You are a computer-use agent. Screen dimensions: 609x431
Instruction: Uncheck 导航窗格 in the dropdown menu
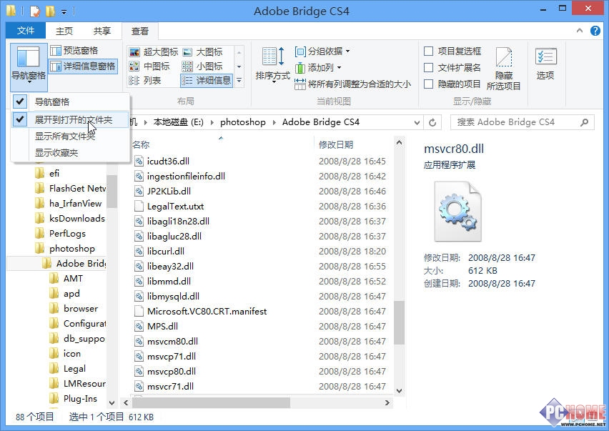[70, 102]
